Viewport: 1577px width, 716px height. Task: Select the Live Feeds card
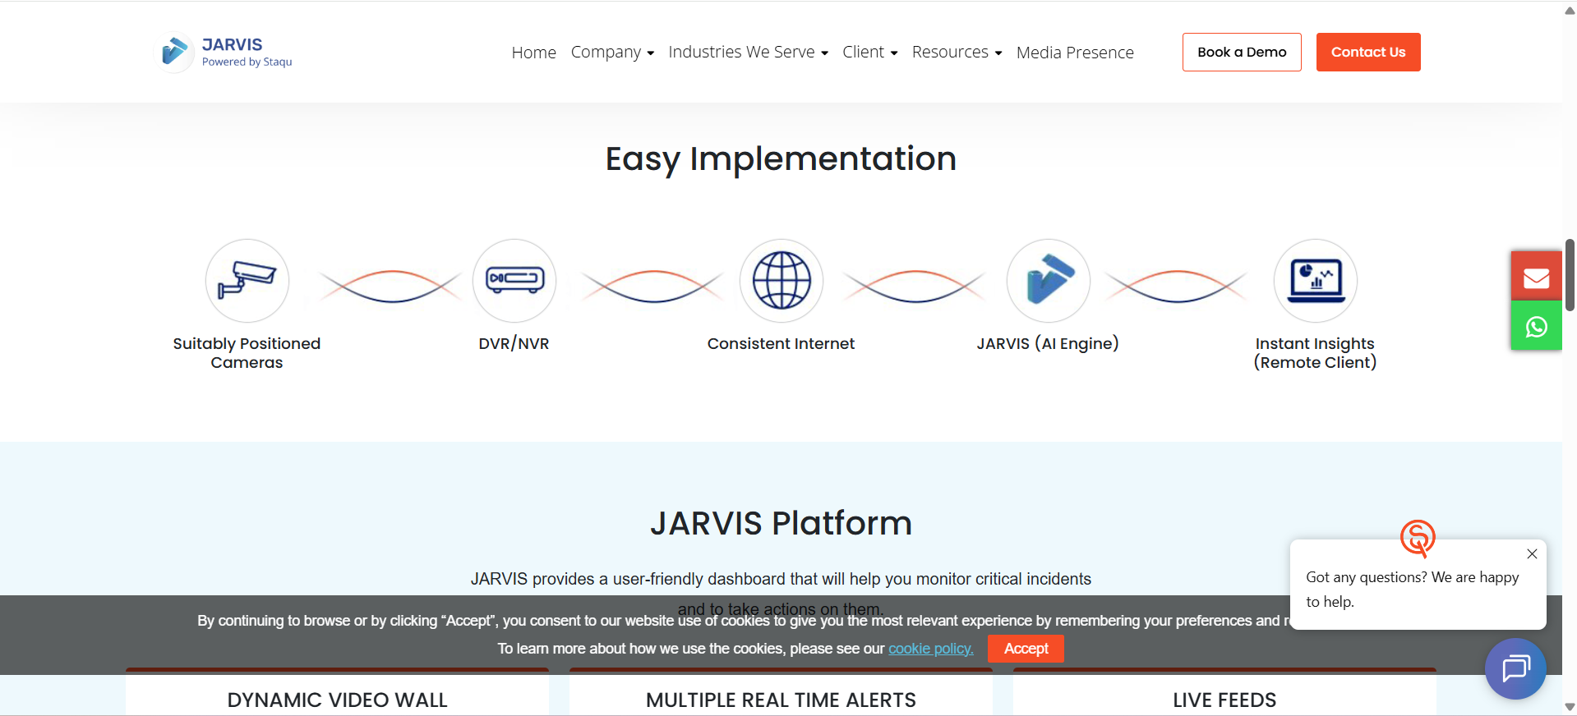[x=1224, y=692]
